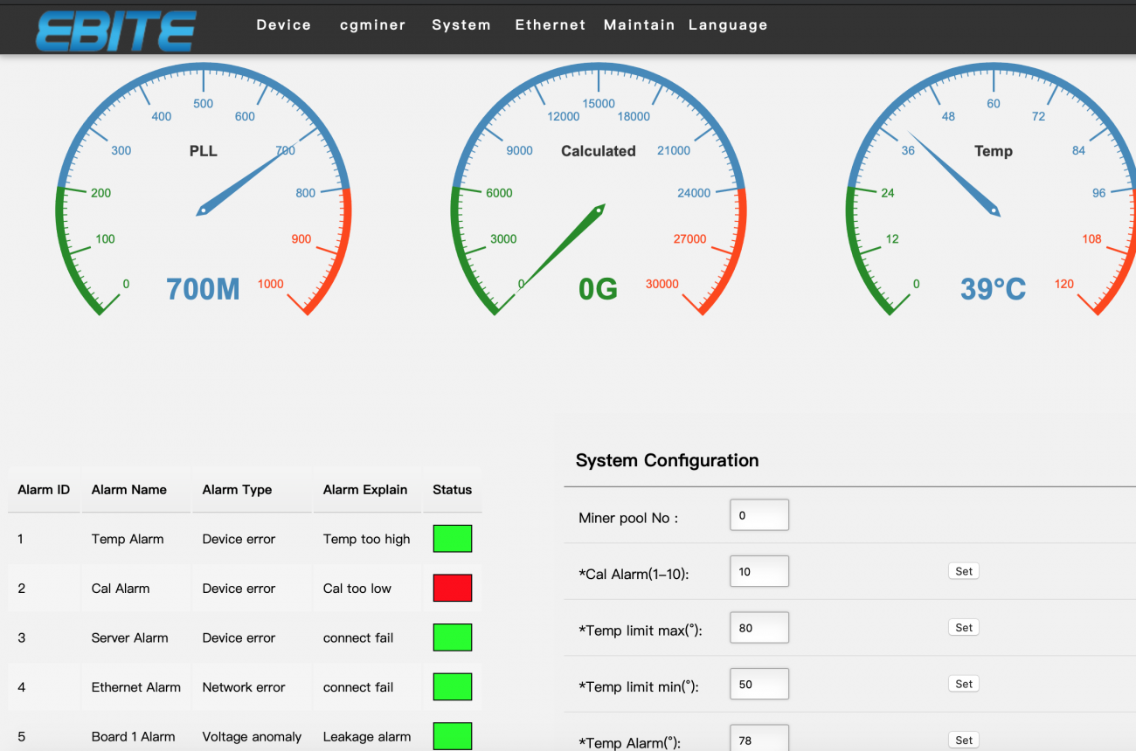This screenshot has height=751, width=1136.
Task: Click the Calculated gauge needle
Action: tap(563, 248)
